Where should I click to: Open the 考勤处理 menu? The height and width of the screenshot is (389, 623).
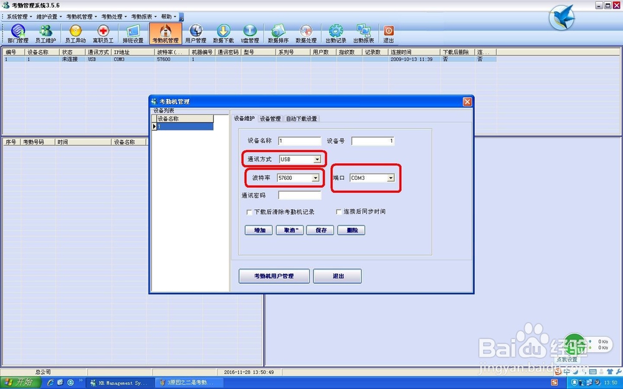[113, 17]
